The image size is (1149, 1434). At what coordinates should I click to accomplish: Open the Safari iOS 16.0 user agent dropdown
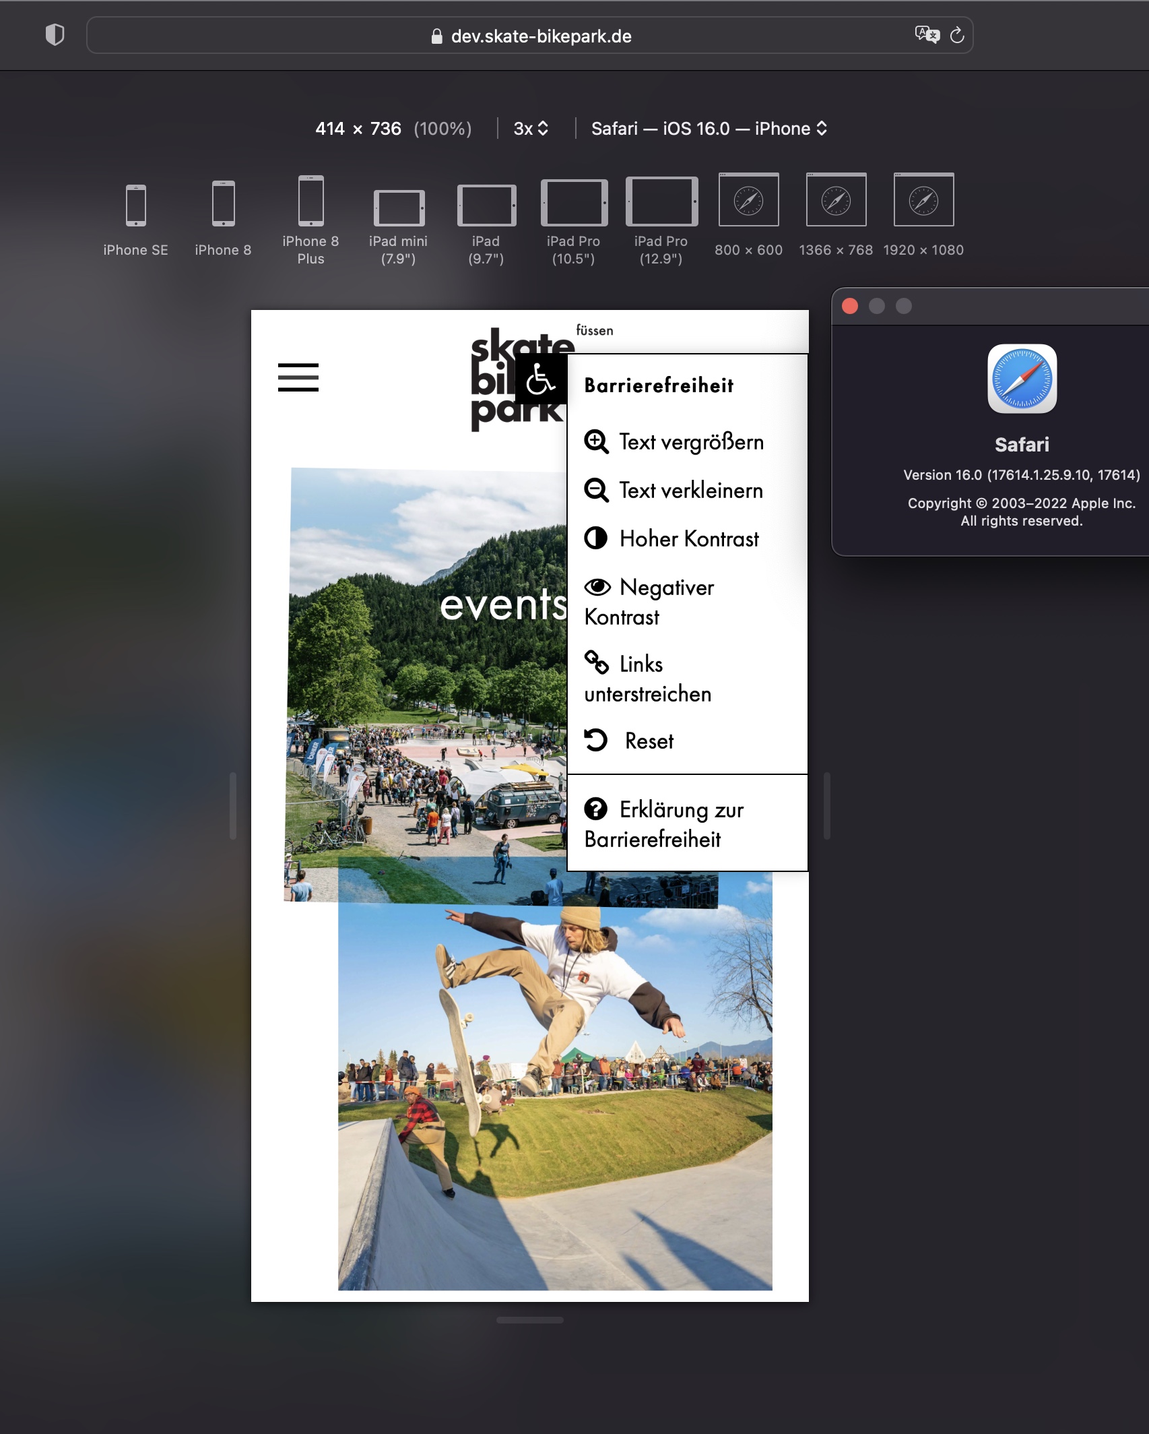click(709, 129)
